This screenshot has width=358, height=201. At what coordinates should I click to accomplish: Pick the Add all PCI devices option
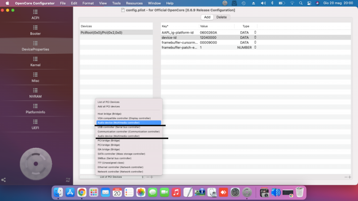coord(109,106)
